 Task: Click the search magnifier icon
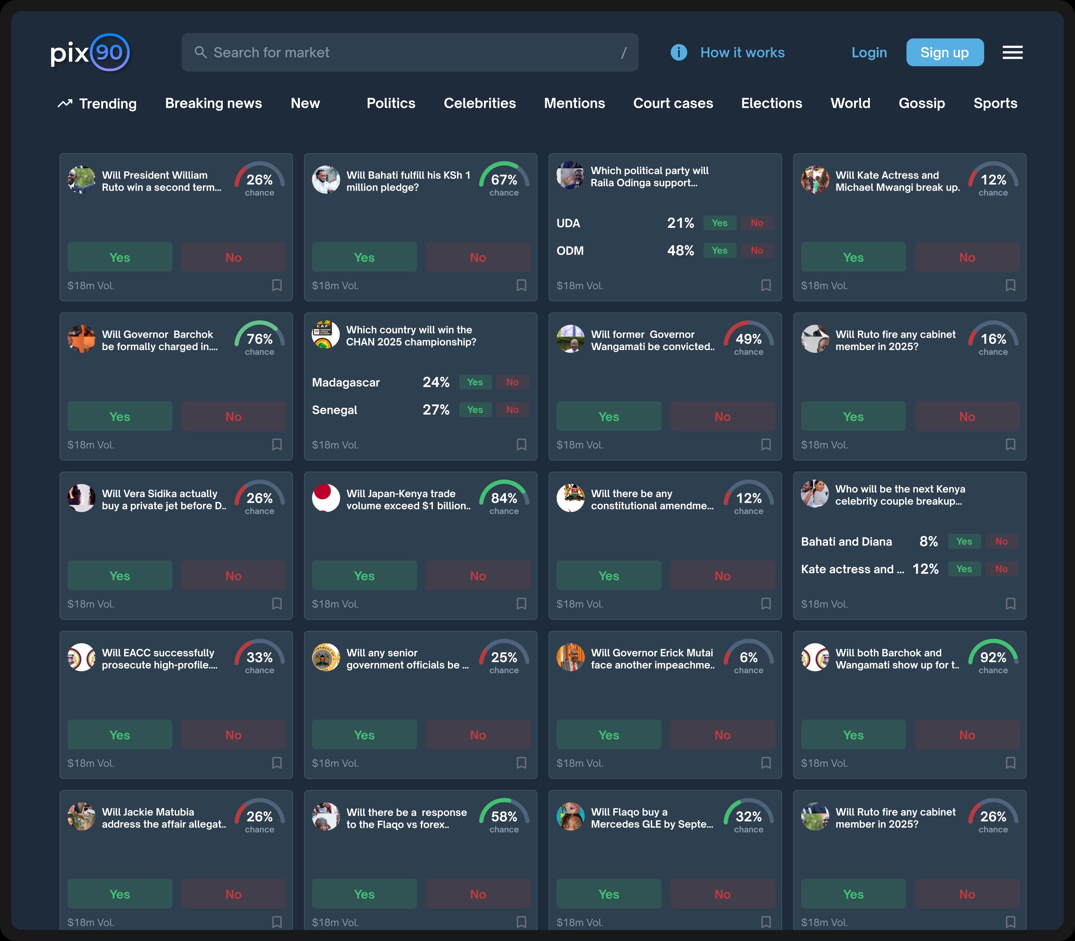point(201,53)
